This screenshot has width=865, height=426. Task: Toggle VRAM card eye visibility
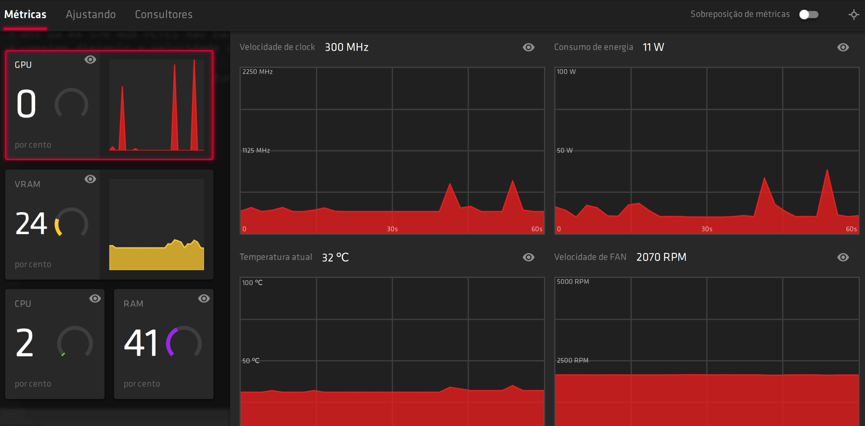tap(90, 179)
